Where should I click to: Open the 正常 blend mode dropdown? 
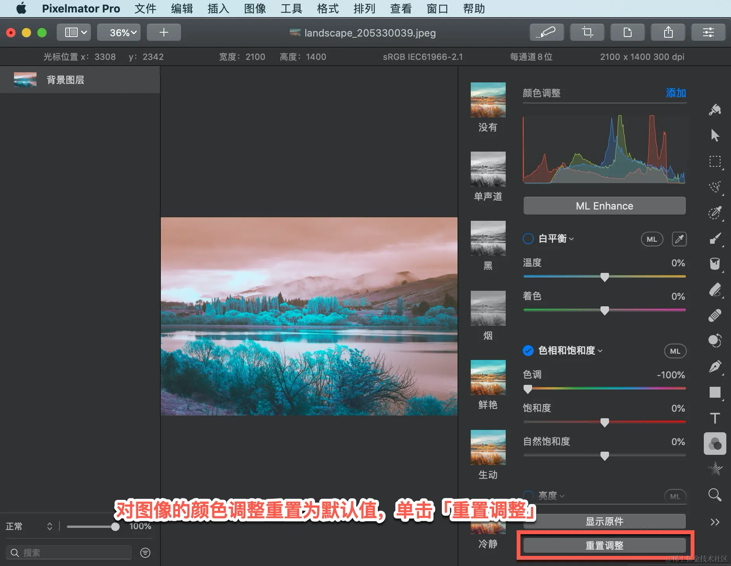pos(29,526)
